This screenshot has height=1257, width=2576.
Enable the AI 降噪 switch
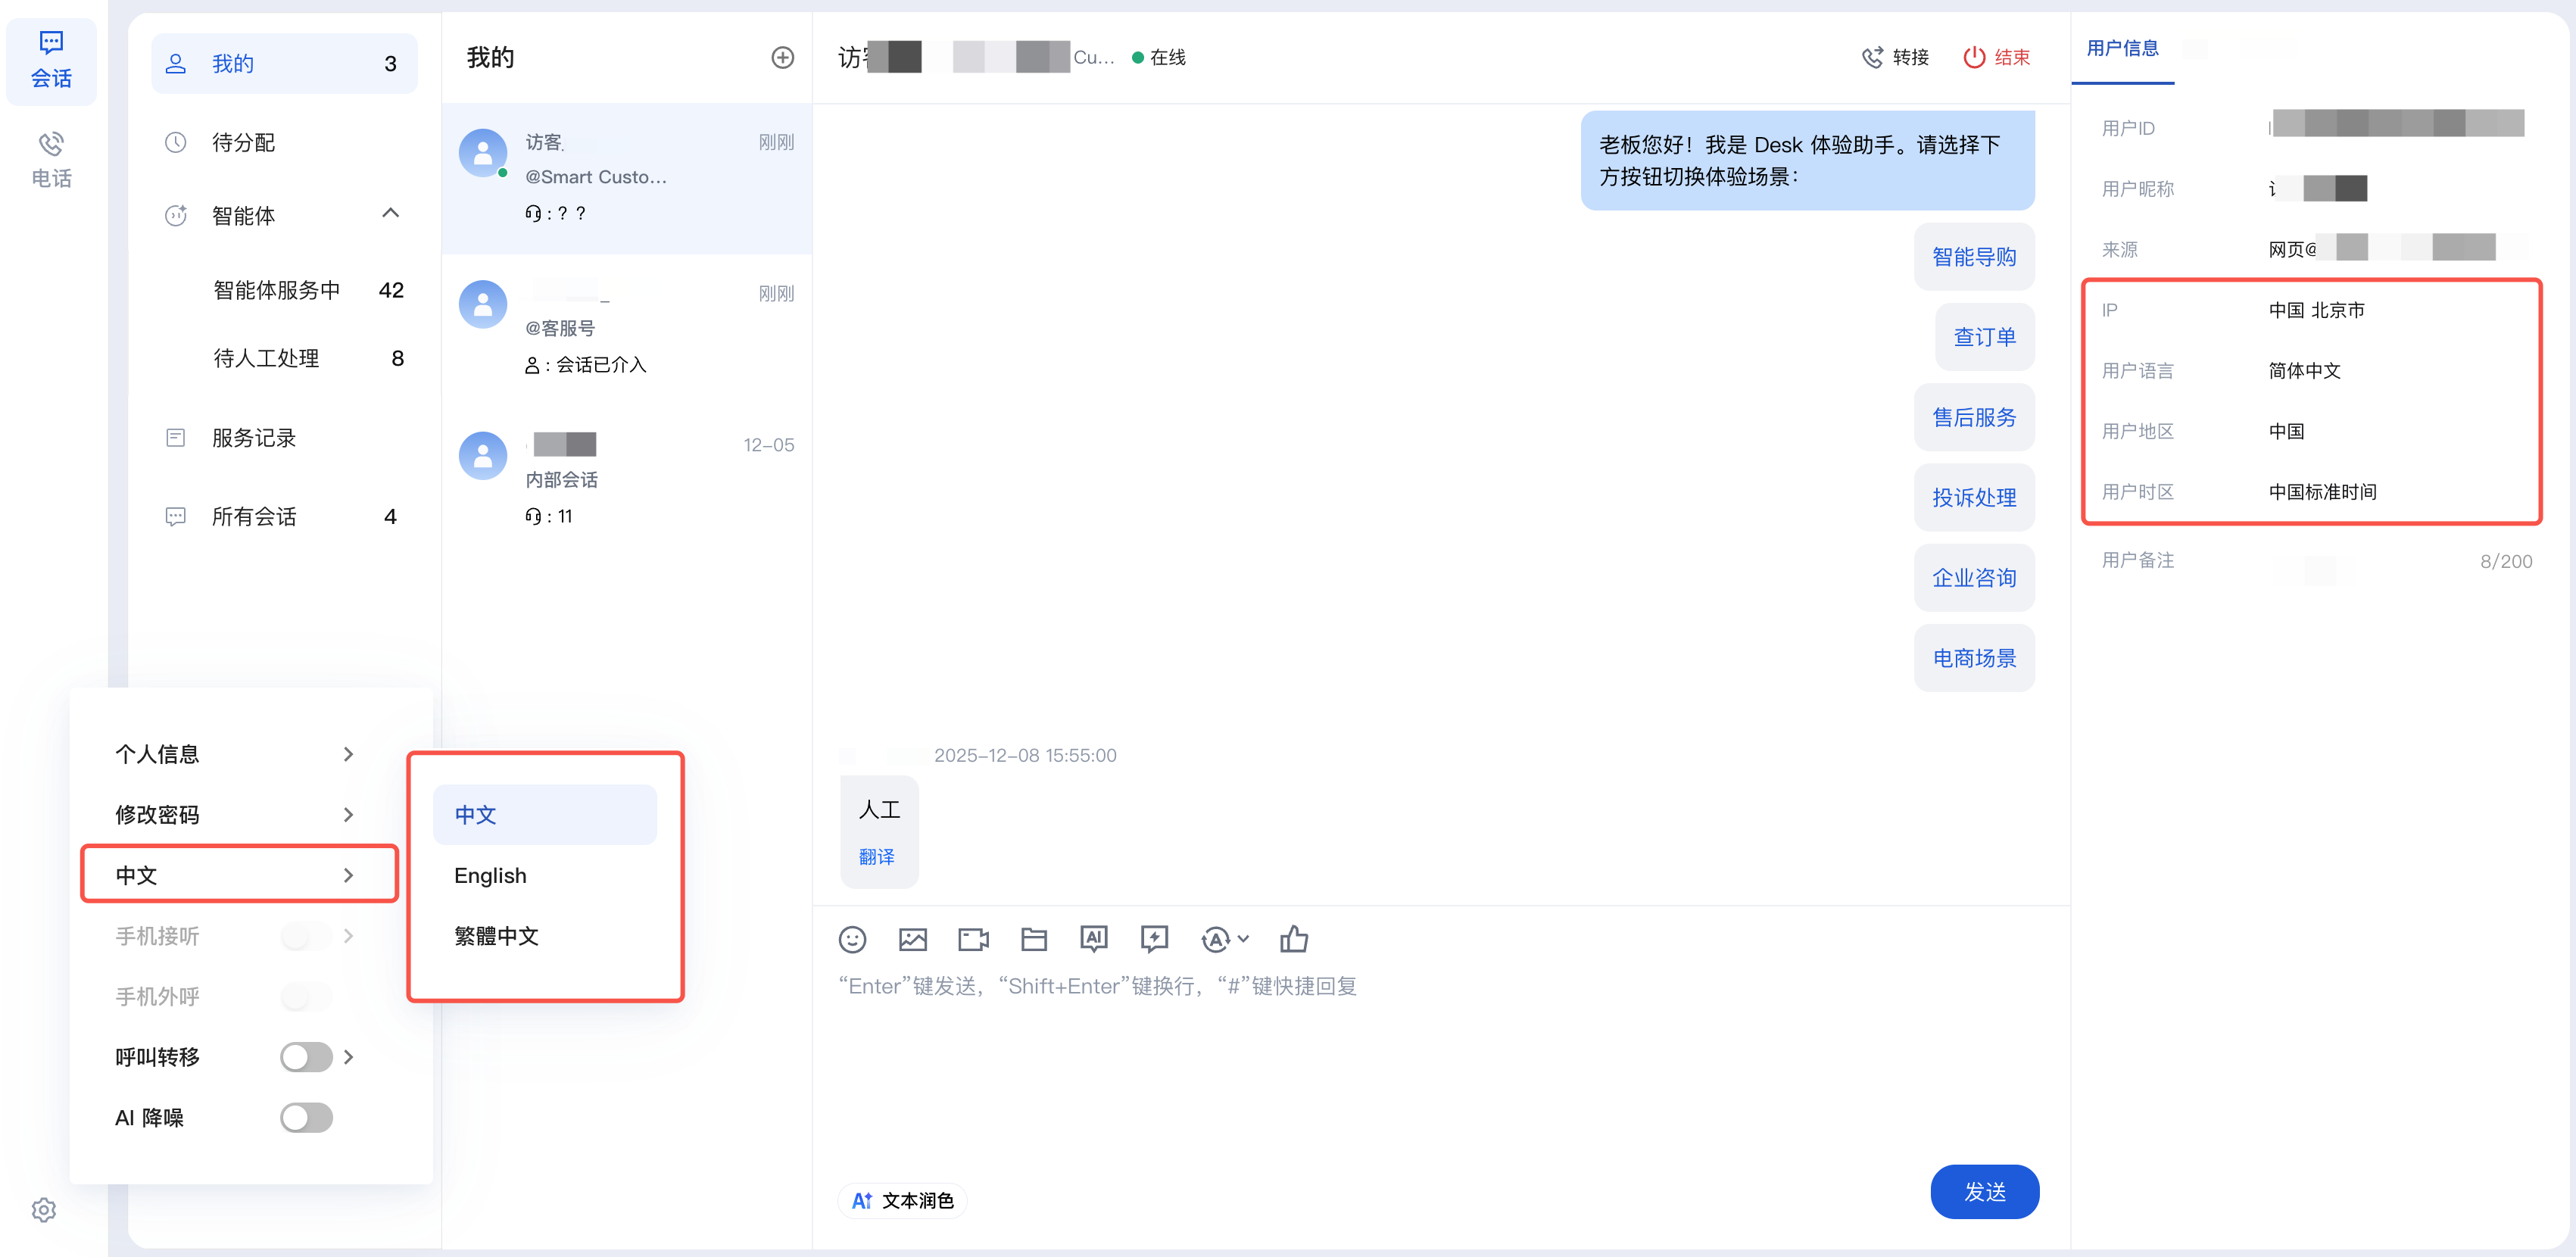306,1117
